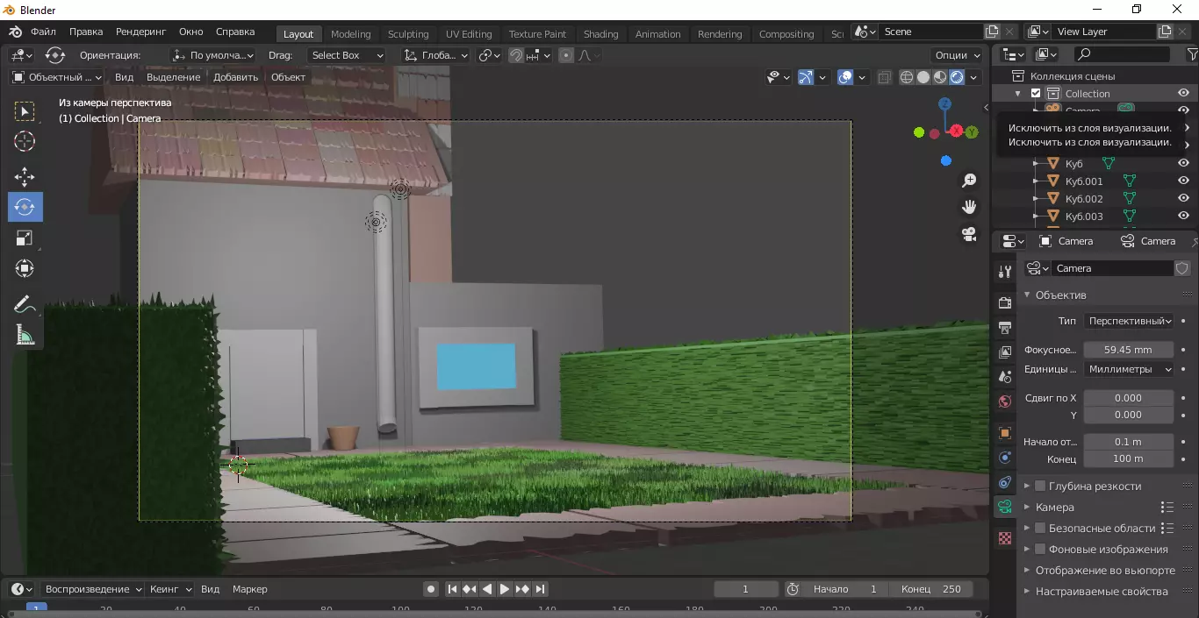This screenshot has width=1199, height=618.
Task: Toggle the snapping magnet button
Action: point(516,55)
